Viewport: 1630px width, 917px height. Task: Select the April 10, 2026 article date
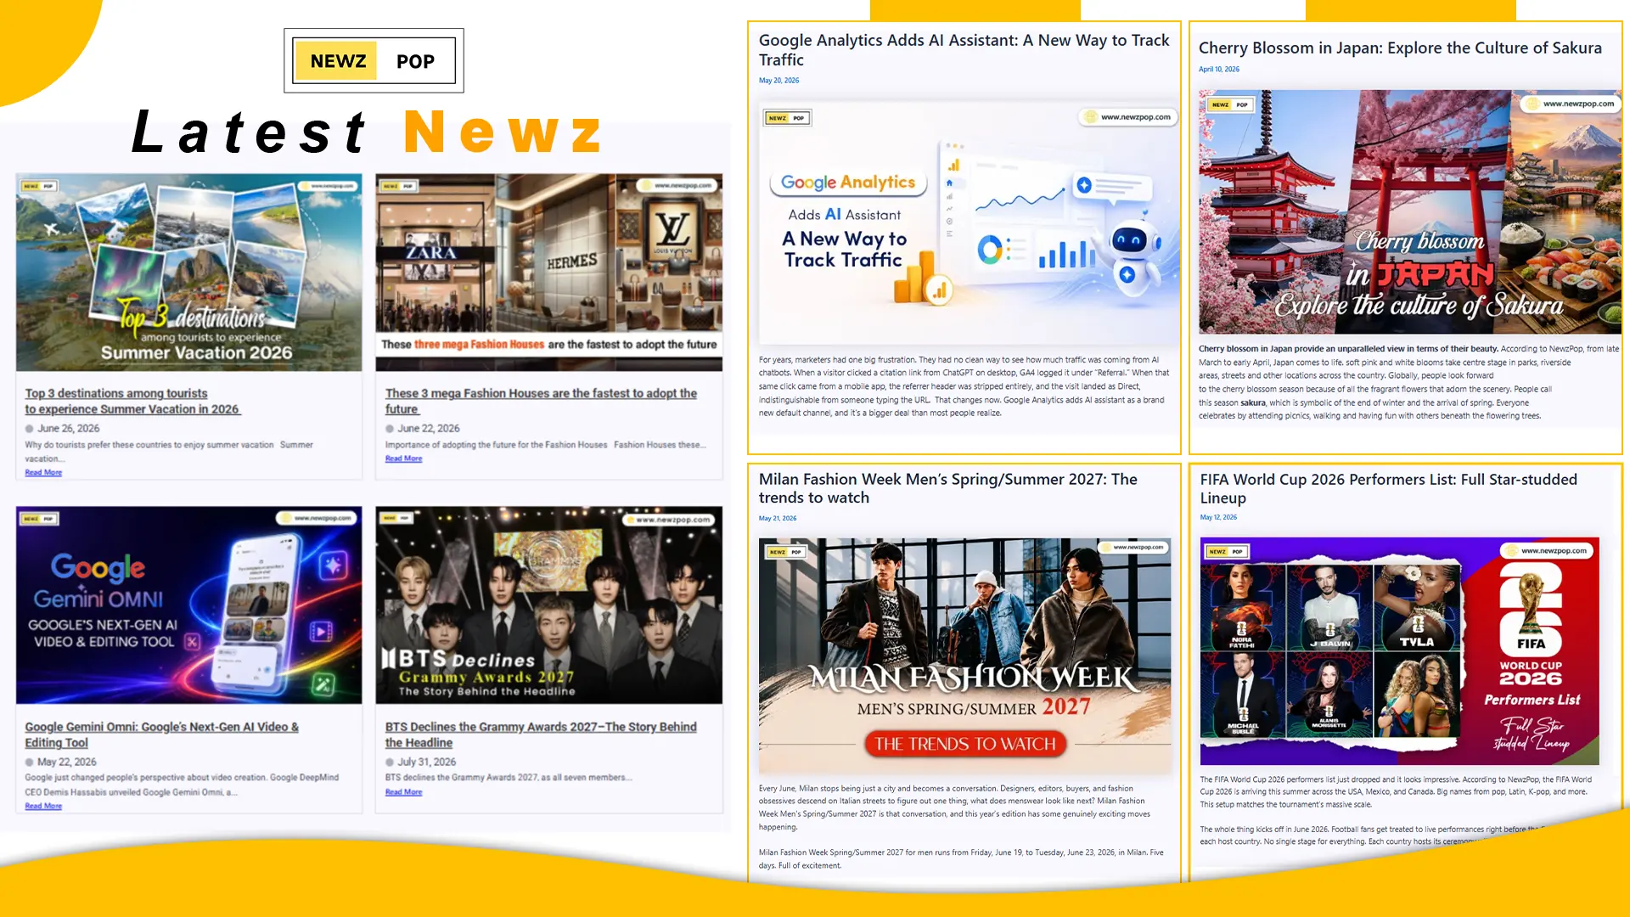point(1219,70)
